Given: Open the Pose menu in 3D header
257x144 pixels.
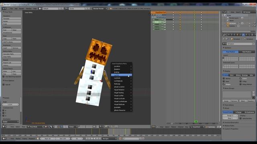Looking at the screenshot, I should click(23, 127).
